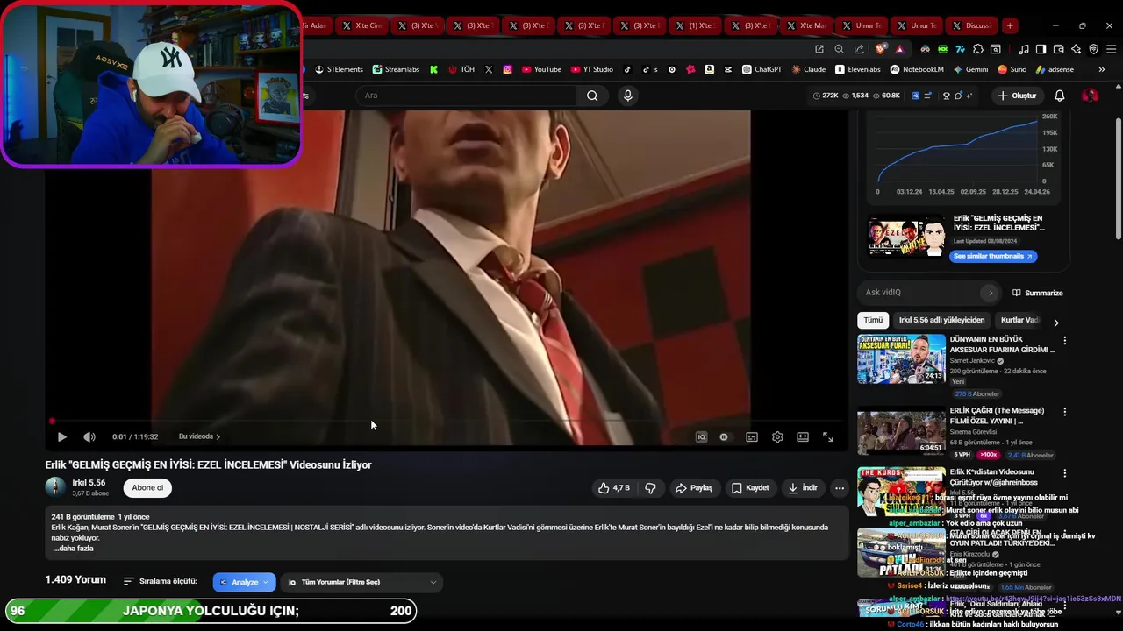
Task: Open Streamlabs bookmark
Action: pos(396,69)
